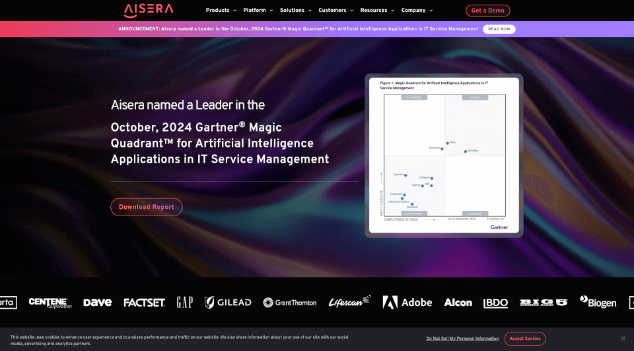Click the Lifescan logo

point(349,302)
